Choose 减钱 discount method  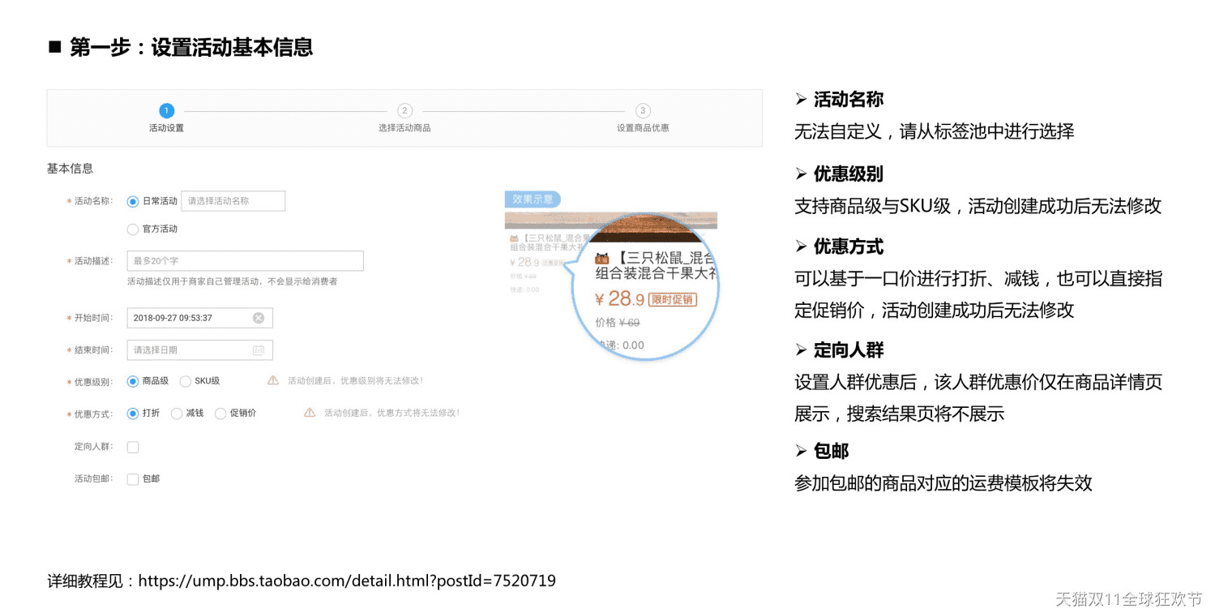tap(177, 414)
